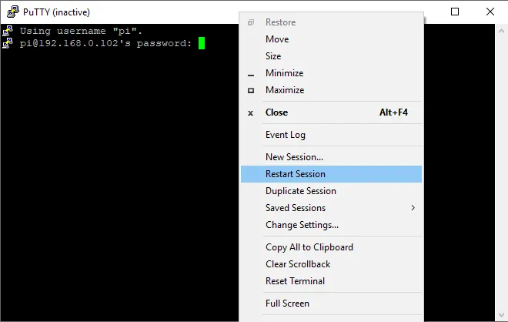Click the password prompt line in terminal
Viewport: 508px width, 322px height.
pyautogui.click(x=105, y=43)
